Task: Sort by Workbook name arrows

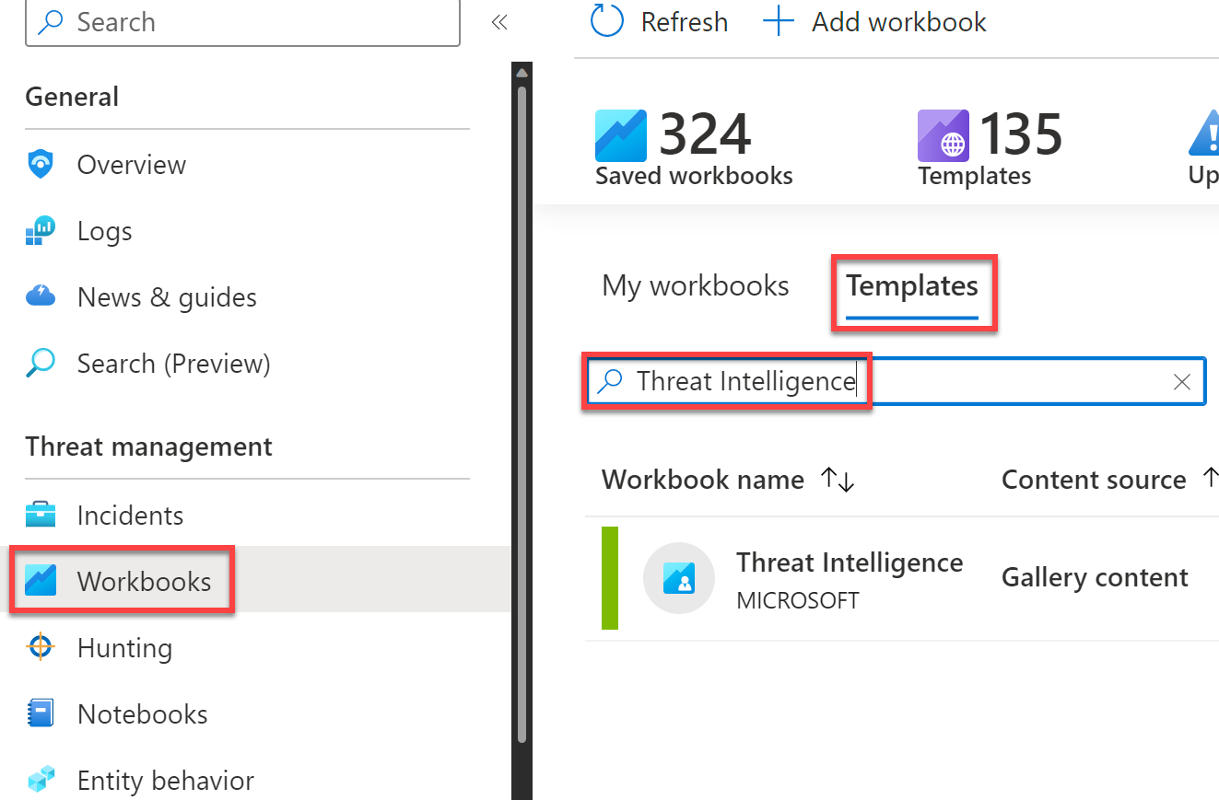Action: (x=838, y=480)
